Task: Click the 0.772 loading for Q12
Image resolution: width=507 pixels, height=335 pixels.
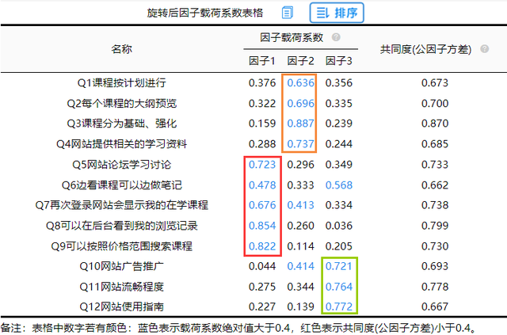Action: 339,306
